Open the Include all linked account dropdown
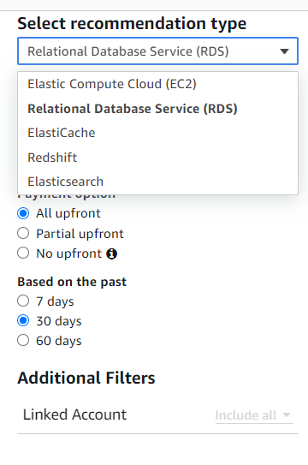 click(254, 414)
